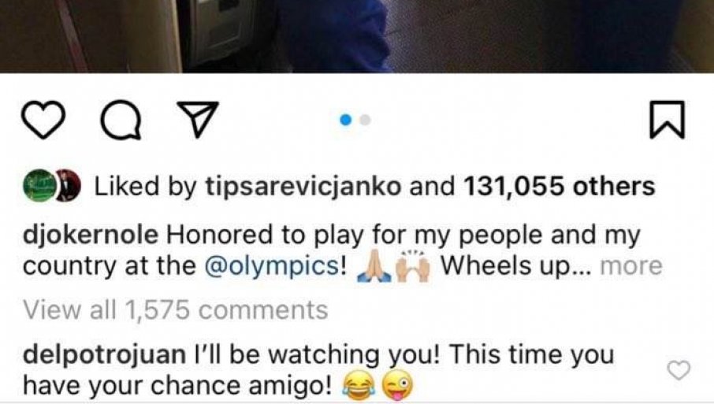Image resolution: width=714 pixels, height=404 pixels.
Task: Tap the second overlapping liker avatar
Action: (69, 186)
